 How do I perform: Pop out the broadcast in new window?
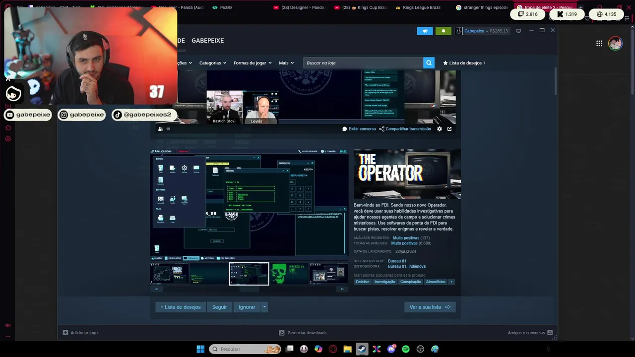click(x=449, y=129)
